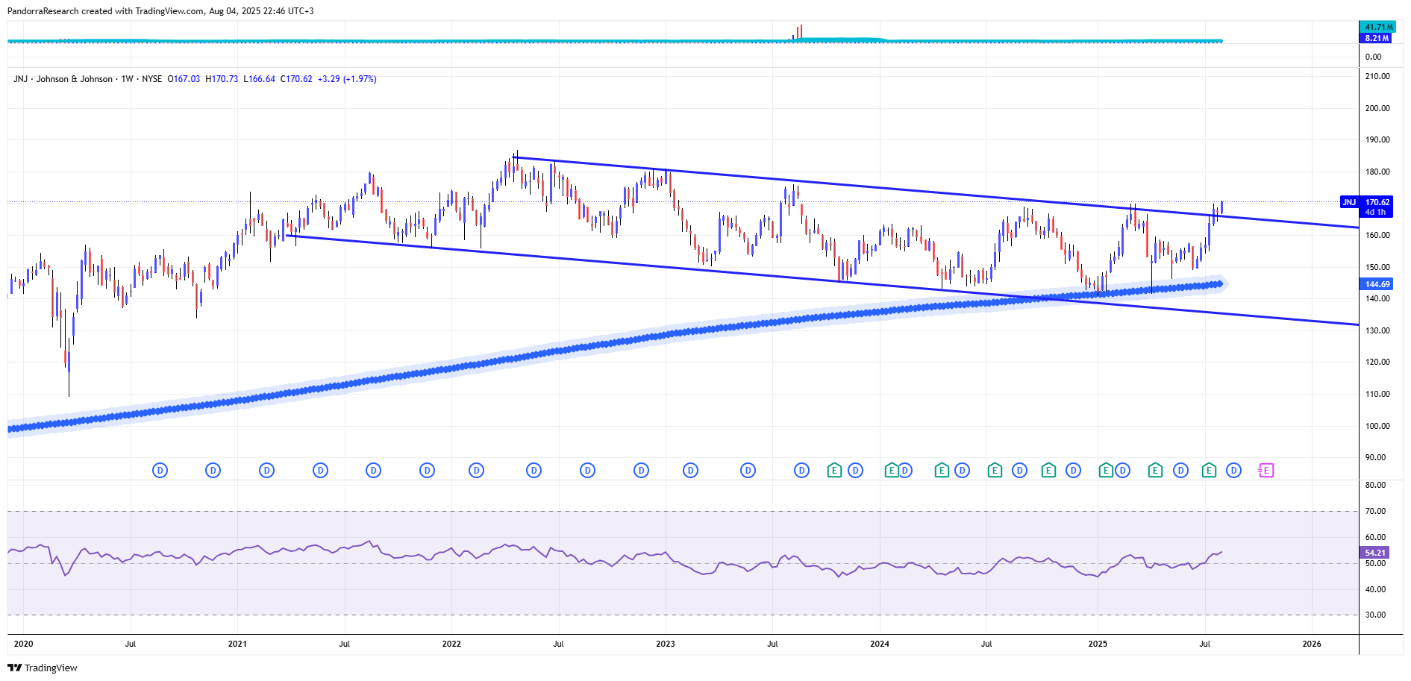Click the TradingView logo at bottom left
The width and height of the screenshot is (1411, 681).
click(x=43, y=668)
